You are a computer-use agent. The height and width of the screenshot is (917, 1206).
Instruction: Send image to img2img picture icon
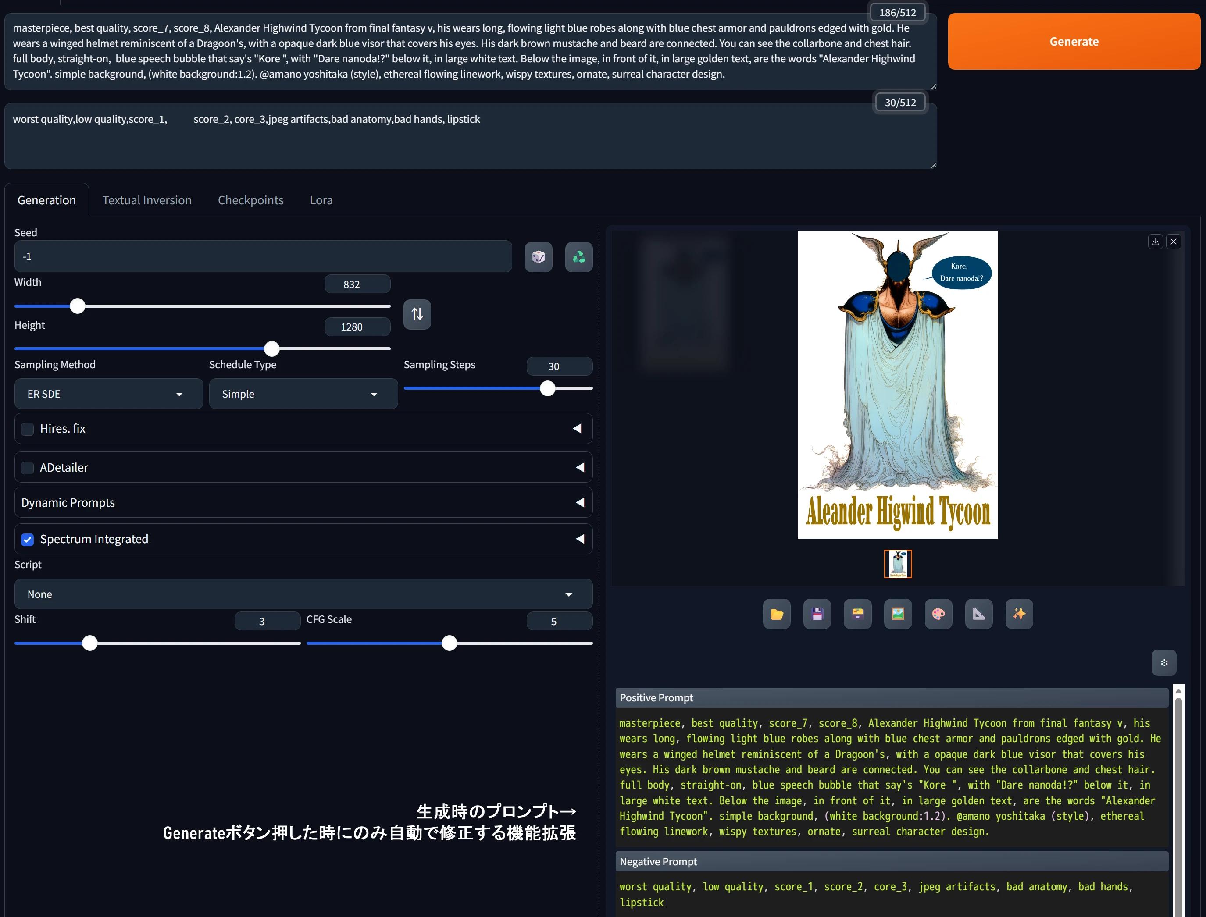click(898, 614)
